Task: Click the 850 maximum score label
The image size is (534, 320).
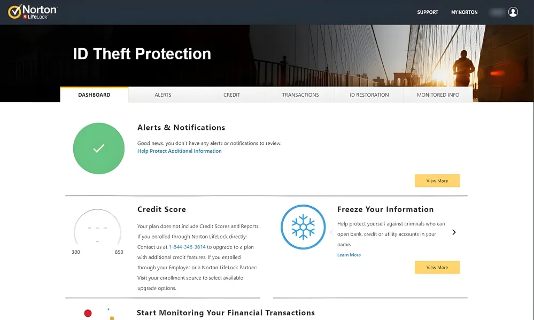Action: (x=119, y=252)
